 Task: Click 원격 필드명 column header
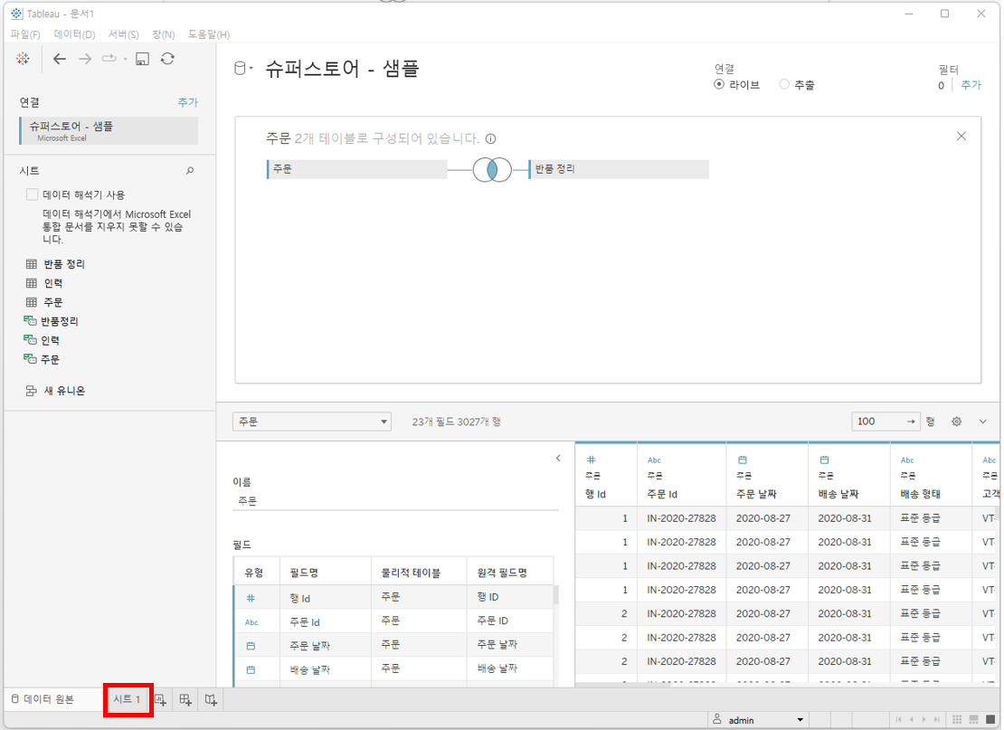point(502,573)
